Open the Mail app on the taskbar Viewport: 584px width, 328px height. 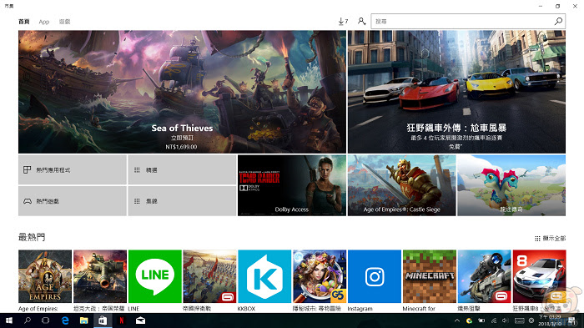[x=140, y=320]
